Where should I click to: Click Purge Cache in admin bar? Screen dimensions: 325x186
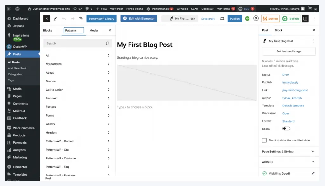tap(135, 9)
